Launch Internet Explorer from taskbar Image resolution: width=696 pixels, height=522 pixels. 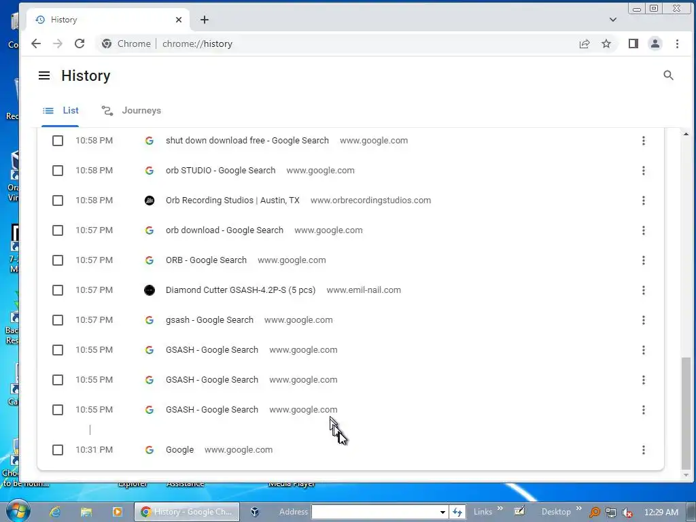54,512
